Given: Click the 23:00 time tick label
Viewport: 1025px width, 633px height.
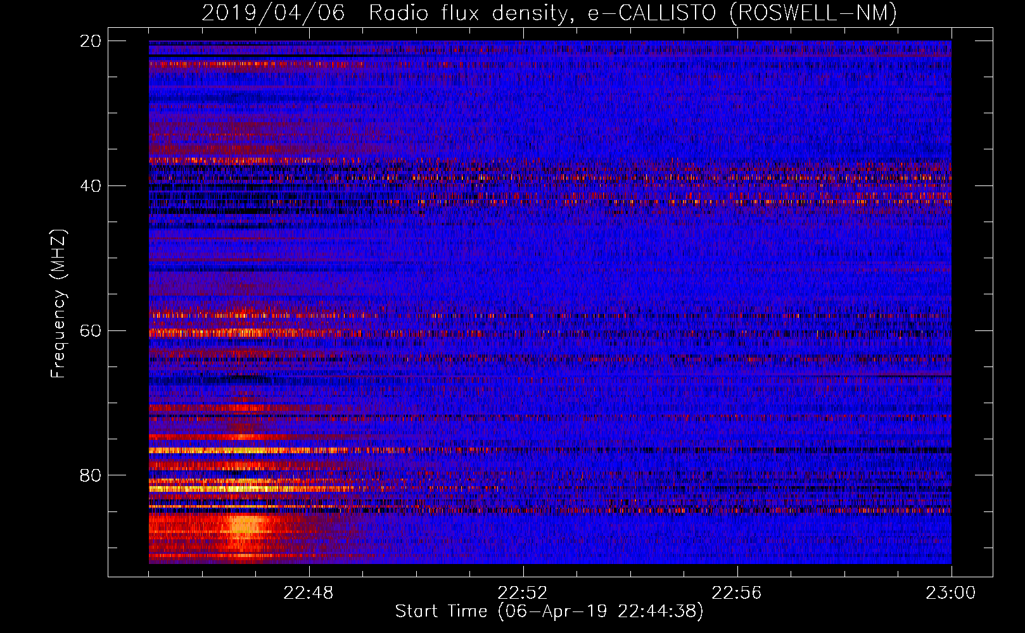Looking at the screenshot, I should click(951, 593).
